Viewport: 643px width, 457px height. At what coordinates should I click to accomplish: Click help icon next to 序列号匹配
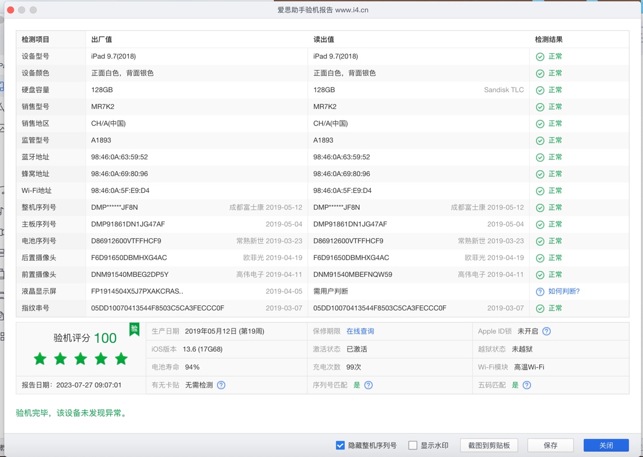pos(369,385)
